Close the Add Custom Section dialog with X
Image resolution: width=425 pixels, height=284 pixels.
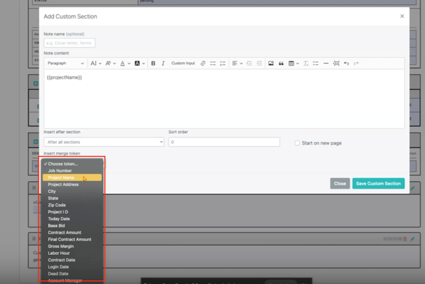tap(402, 16)
